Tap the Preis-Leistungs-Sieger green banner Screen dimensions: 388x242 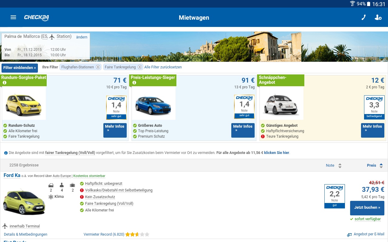tap(152, 80)
